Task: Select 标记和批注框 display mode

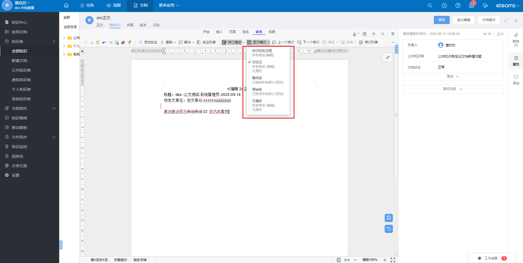Action: [x=268, y=53]
